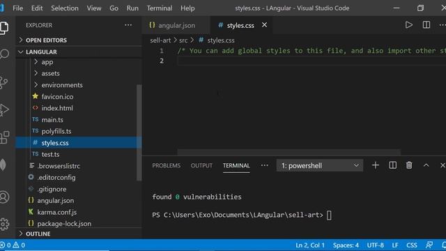Click the leaf icon in activity bar
Screen dimensions: 446x251
point(3,165)
